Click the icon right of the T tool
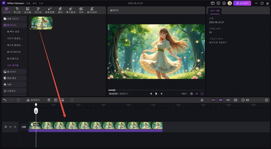271x149 pixels. [x=62, y=100]
